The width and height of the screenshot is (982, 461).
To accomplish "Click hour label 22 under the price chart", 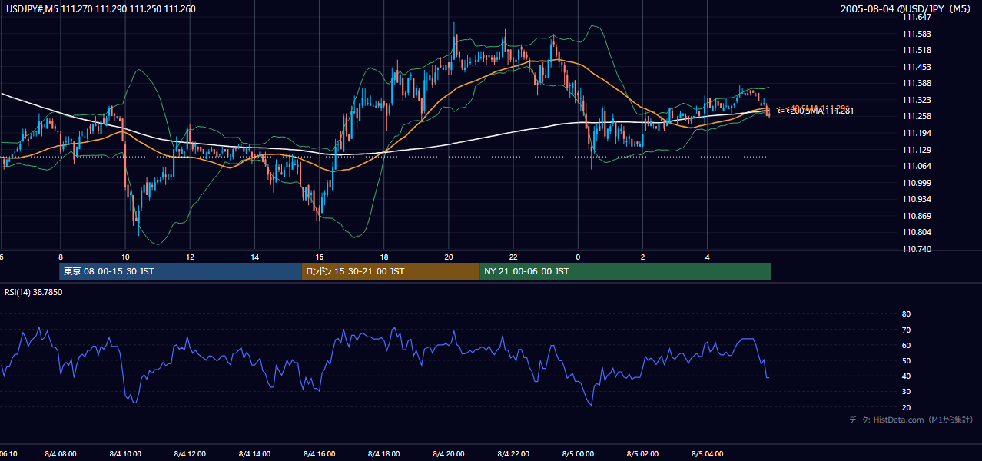I will [x=513, y=257].
